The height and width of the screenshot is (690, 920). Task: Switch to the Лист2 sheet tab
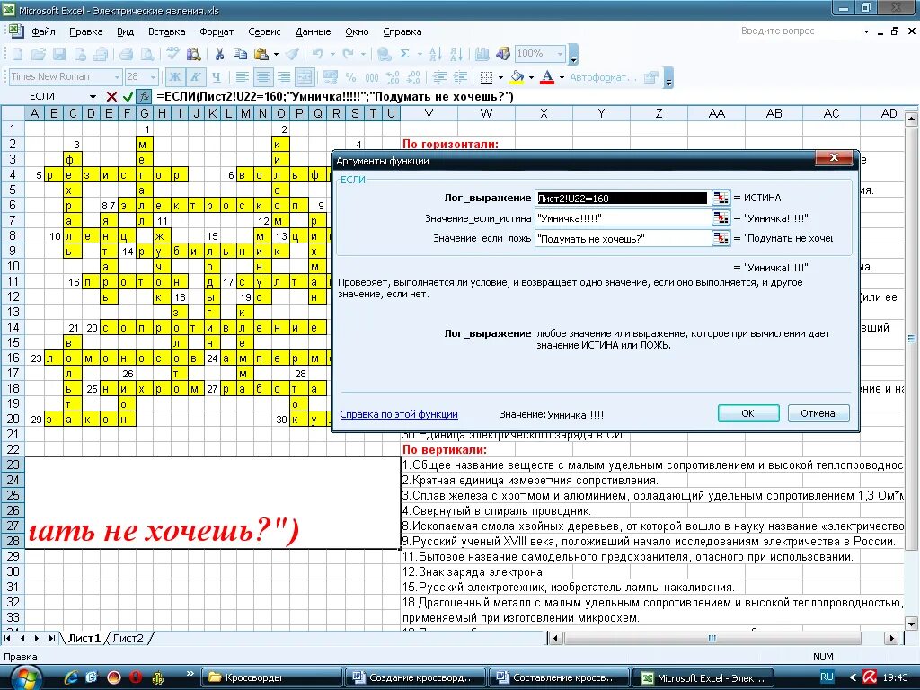(128, 638)
